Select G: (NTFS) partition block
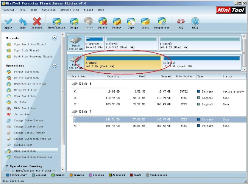This screenshot has width=248, height=184. click(202, 62)
